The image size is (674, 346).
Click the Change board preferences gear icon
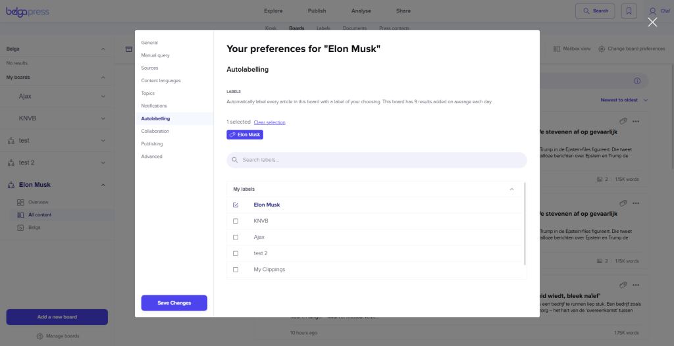coord(602,49)
